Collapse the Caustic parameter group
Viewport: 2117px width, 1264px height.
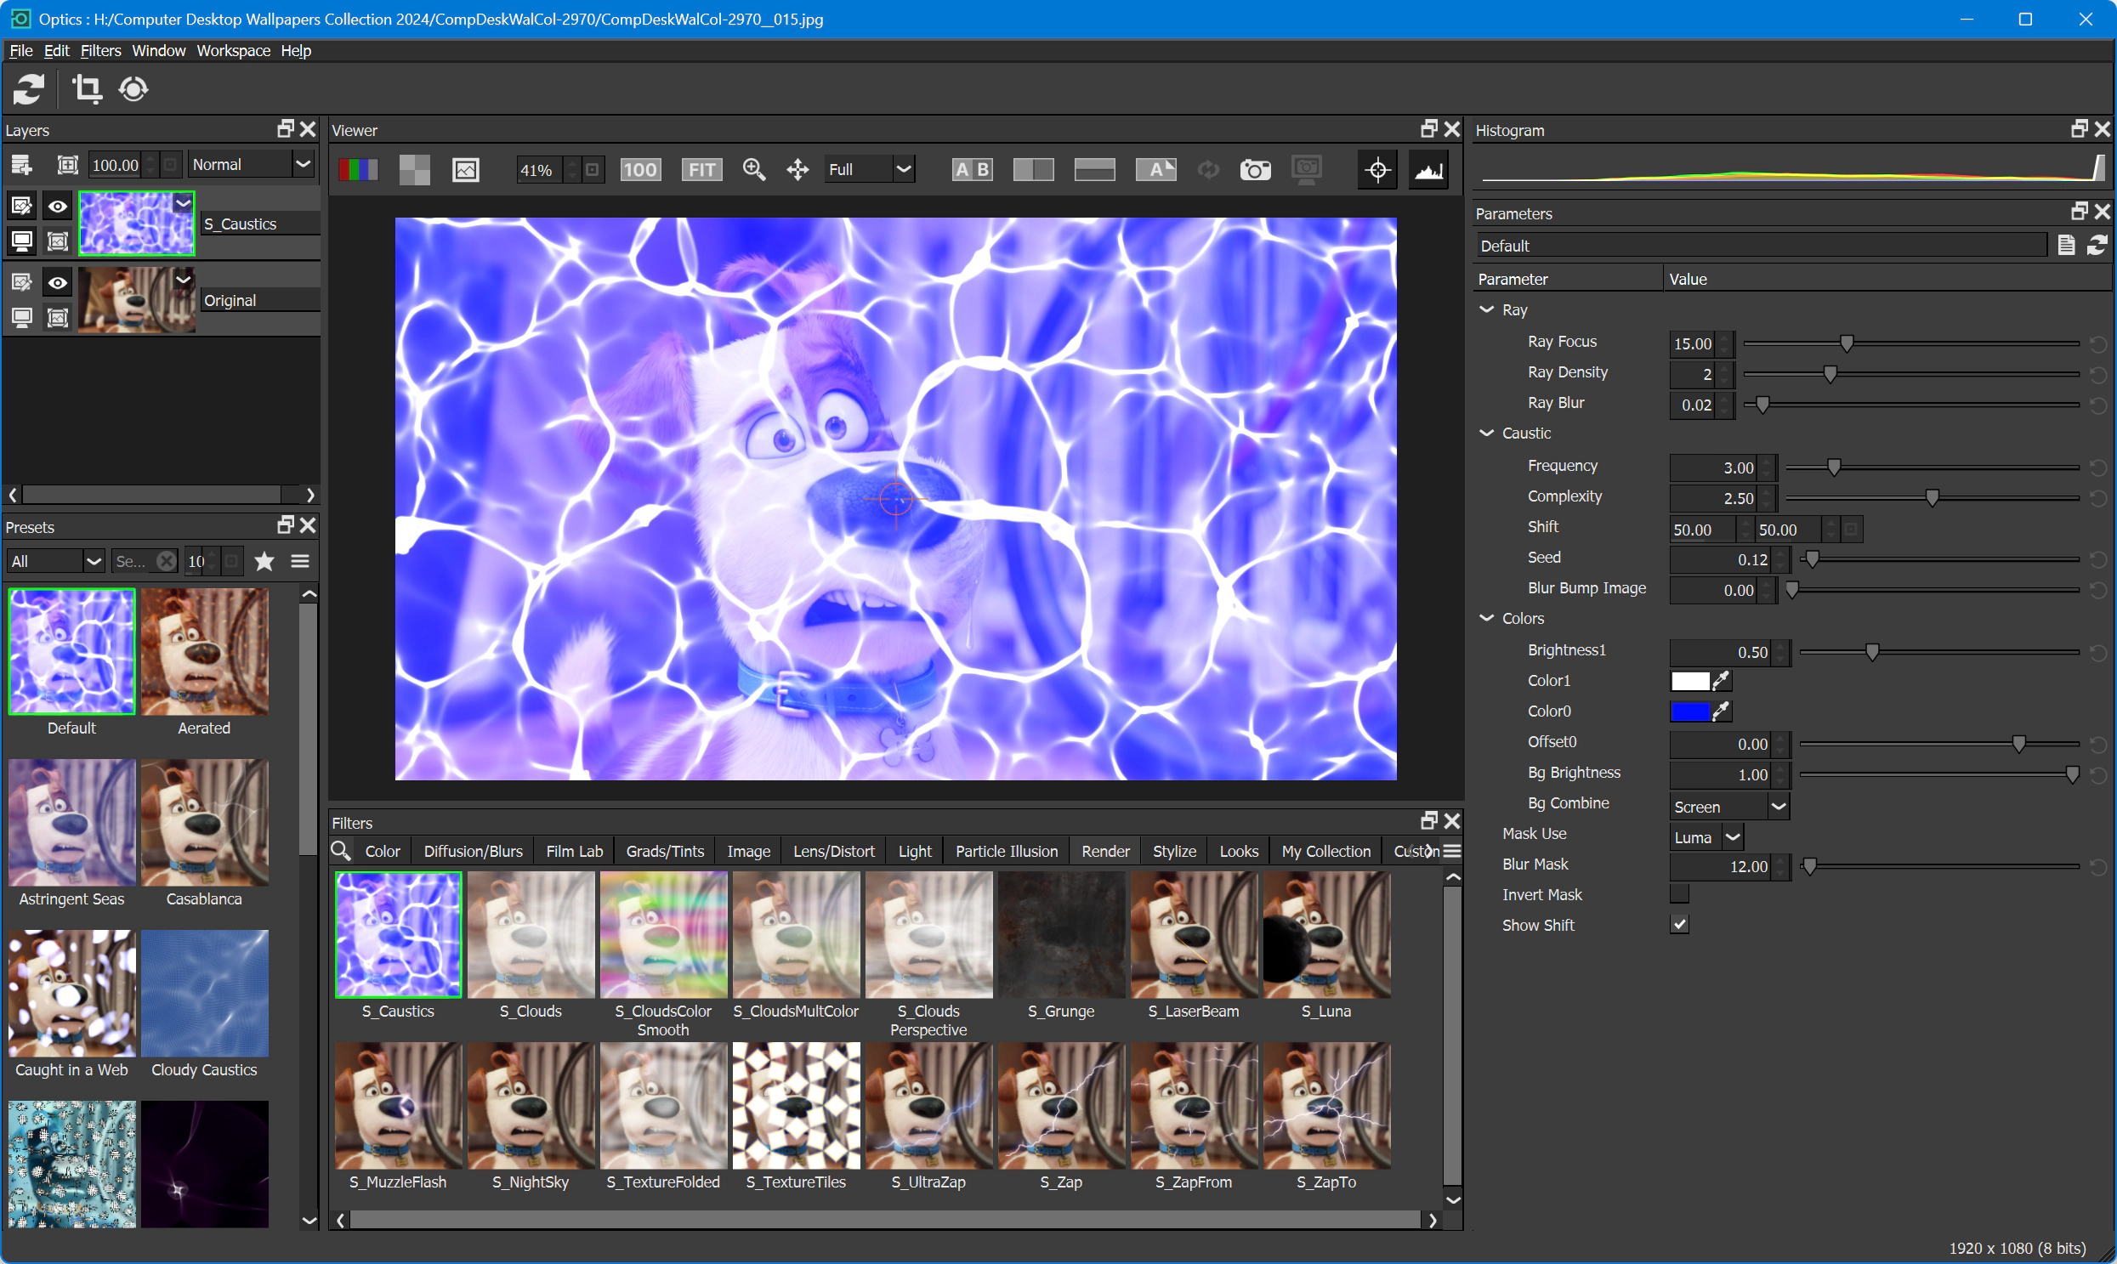coord(1487,434)
